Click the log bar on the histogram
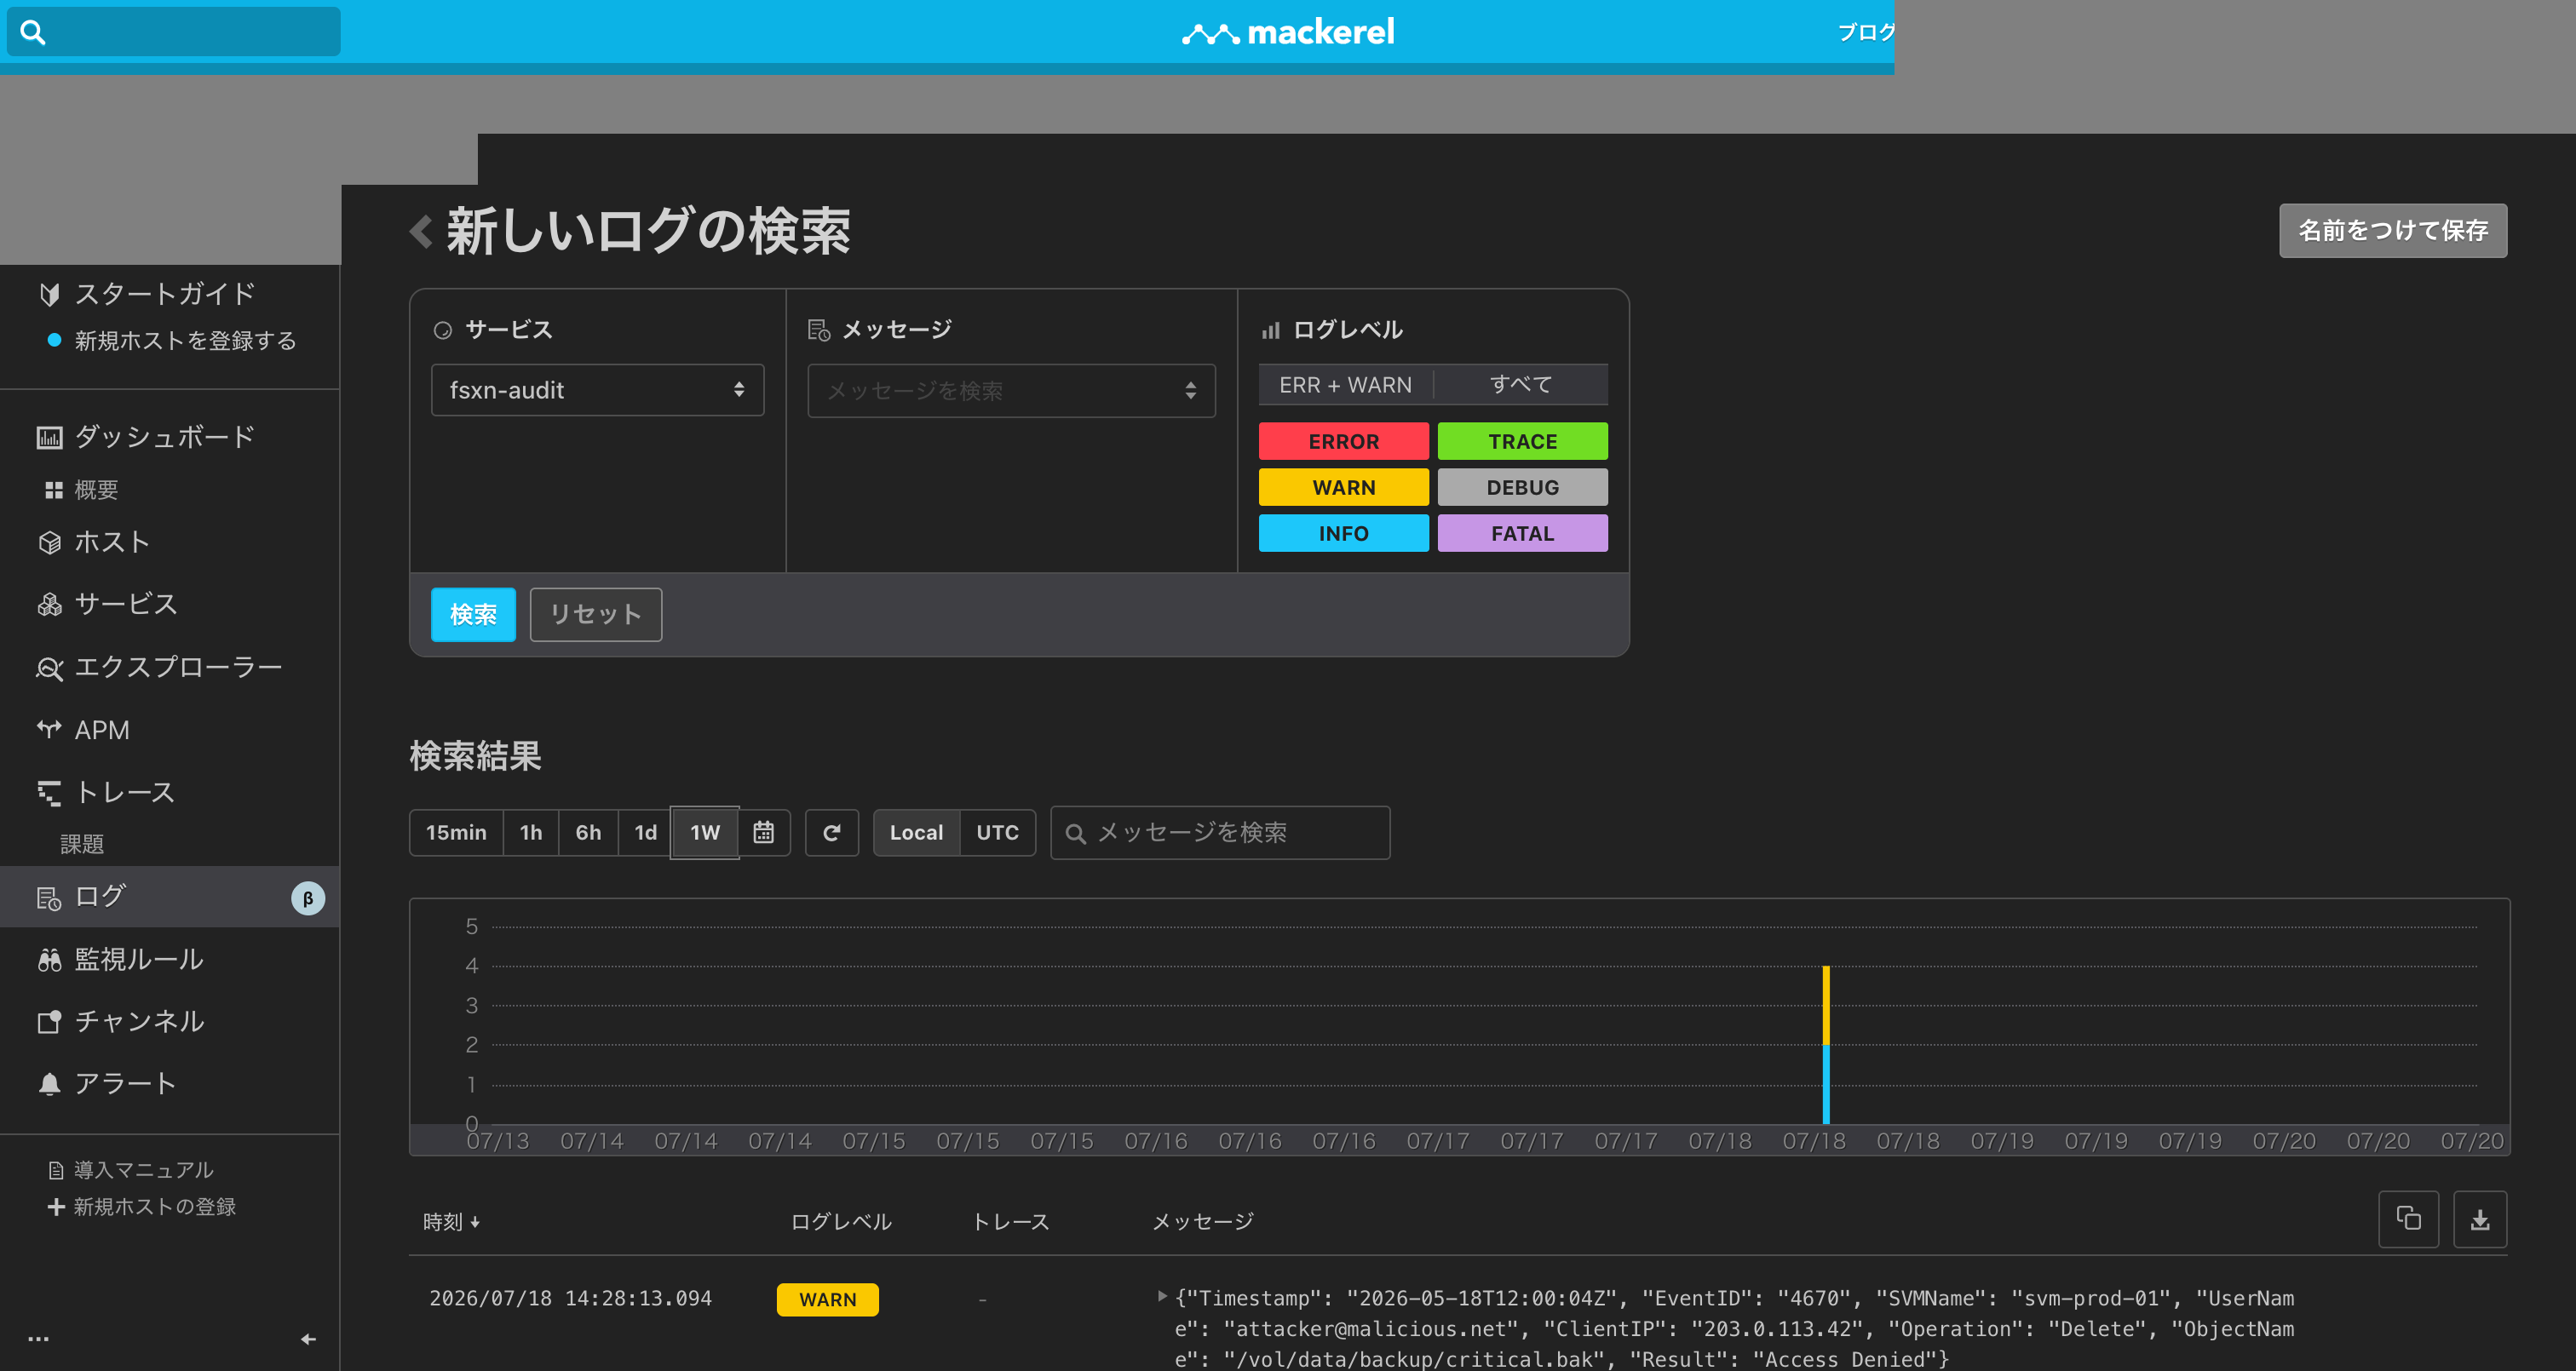 tap(1825, 1044)
